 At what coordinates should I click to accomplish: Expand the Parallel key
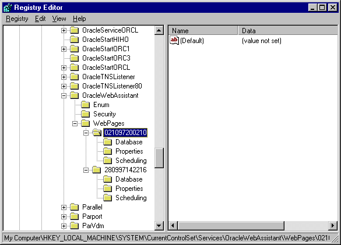pyautogui.click(x=64, y=207)
